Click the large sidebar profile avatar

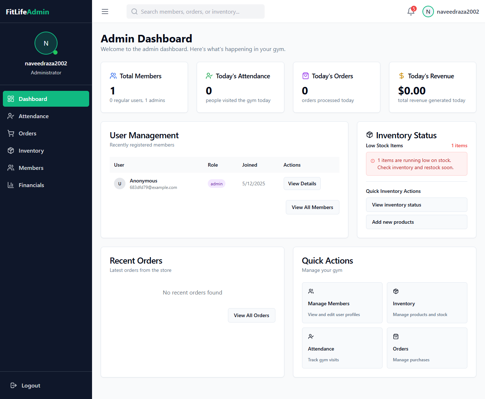tap(46, 43)
